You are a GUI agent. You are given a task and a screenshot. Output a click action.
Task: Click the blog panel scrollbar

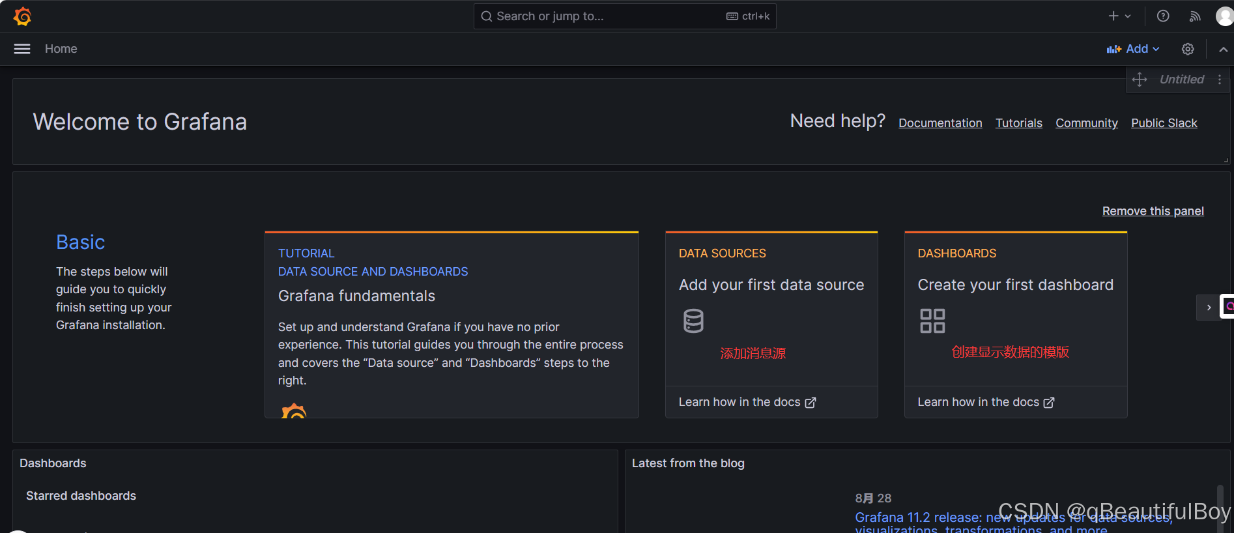(x=1220, y=508)
